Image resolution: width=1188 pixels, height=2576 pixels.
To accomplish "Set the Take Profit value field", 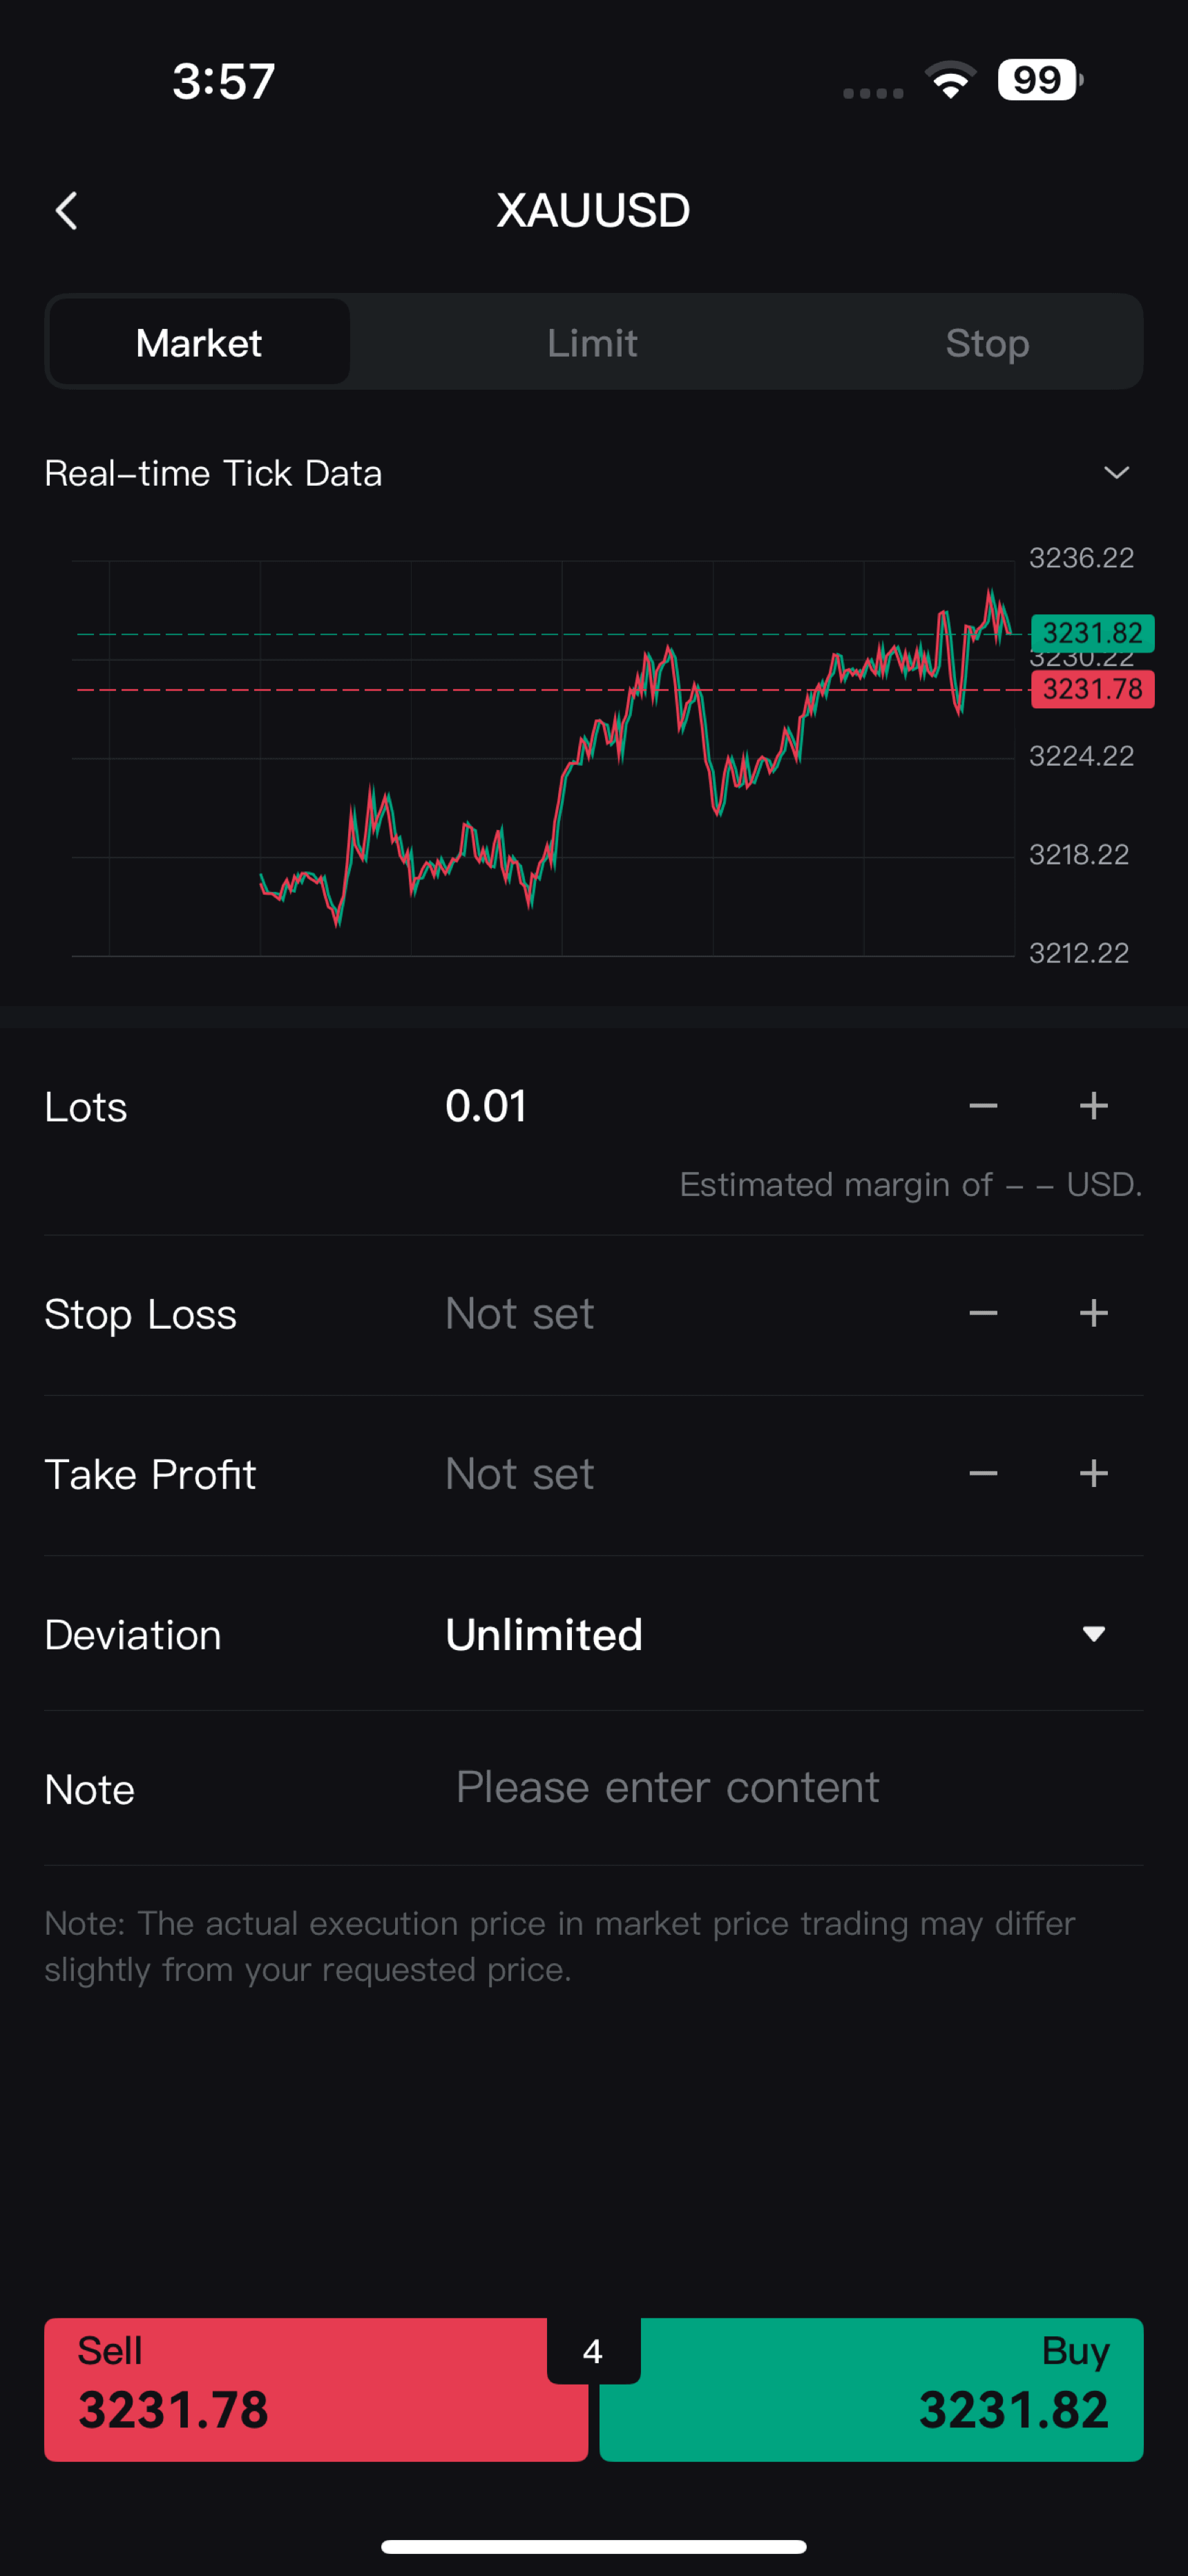I will coord(520,1473).
